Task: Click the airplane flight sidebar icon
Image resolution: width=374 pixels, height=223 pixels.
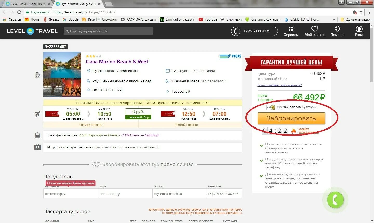Action: pos(37,114)
